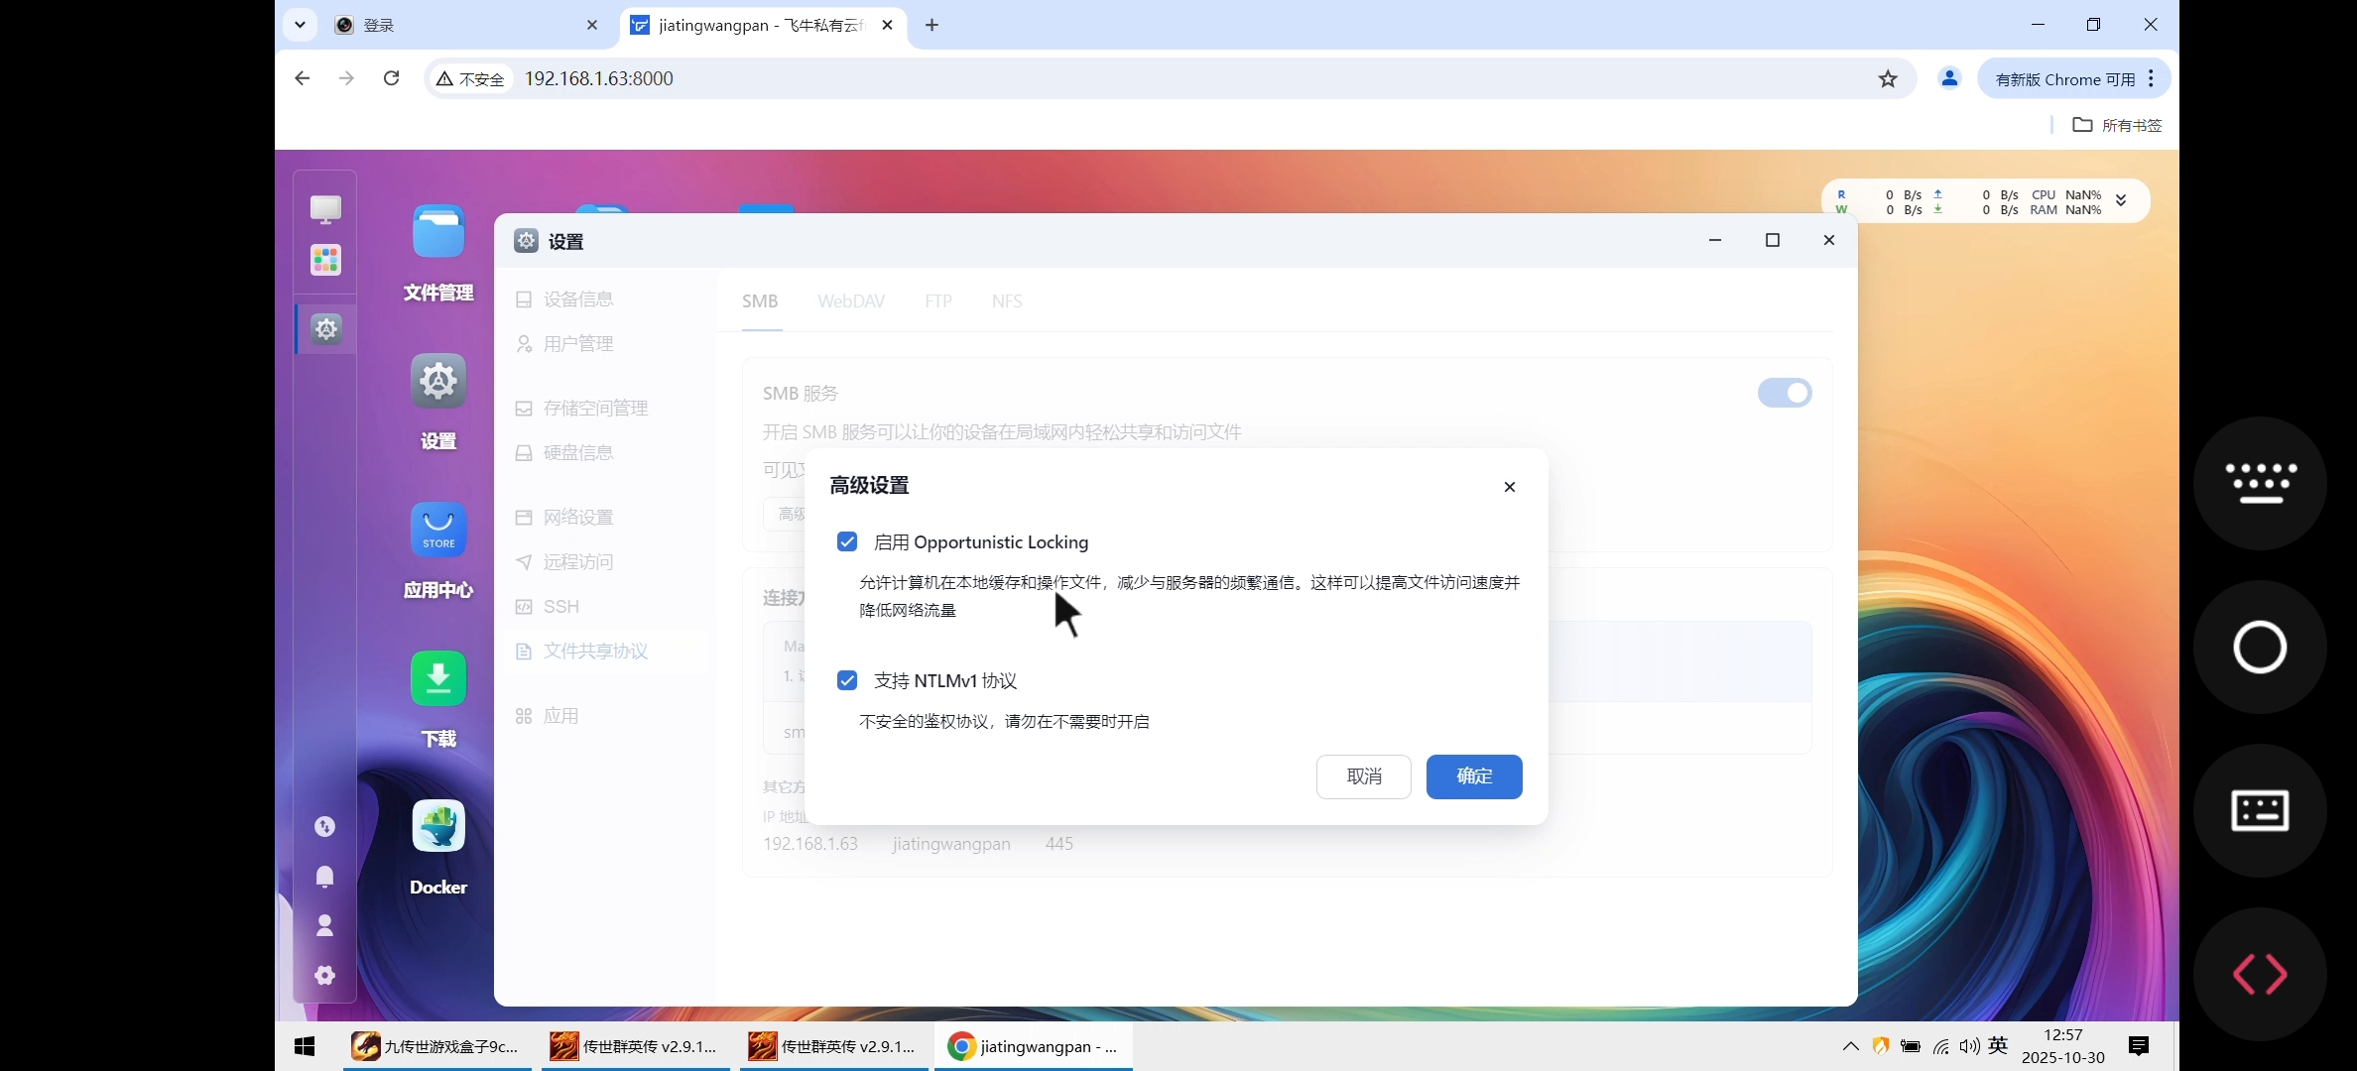Open the 应用中心 store icon
Viewport: 2357px width, 1071px height.
[437, 531]
